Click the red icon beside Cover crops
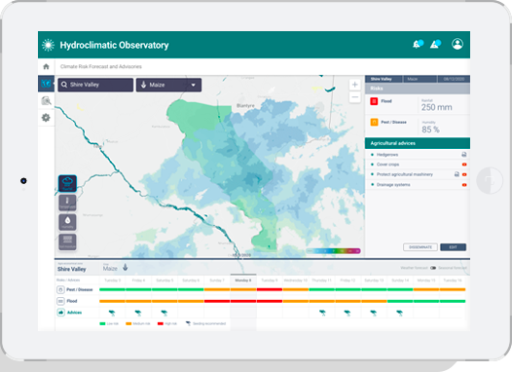512x372 pixels. tap(464, 165)
